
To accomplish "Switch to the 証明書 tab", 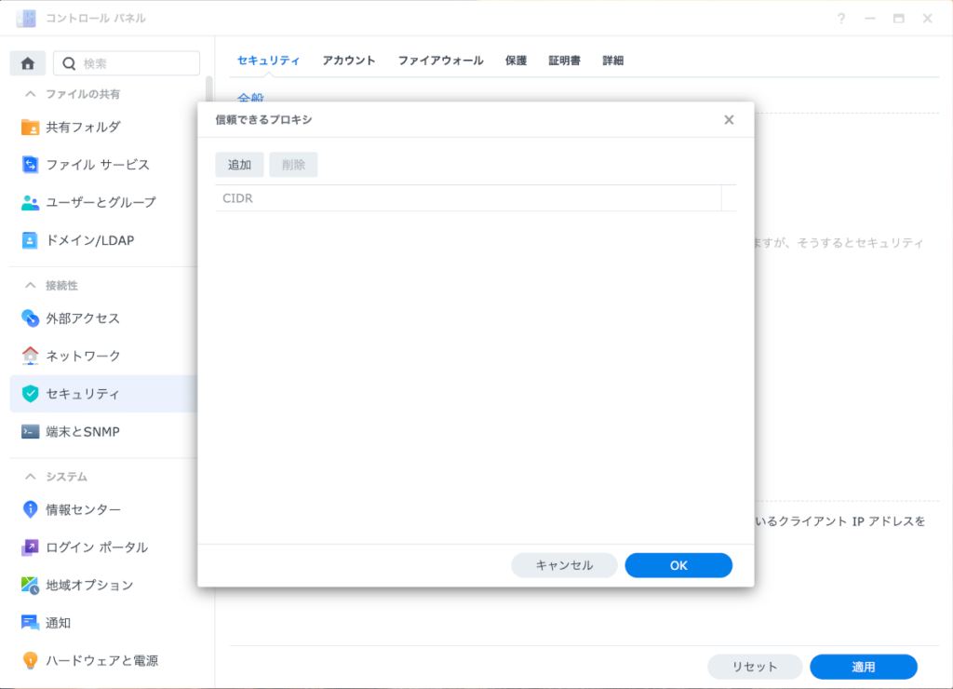I will (x=564, y=61).
